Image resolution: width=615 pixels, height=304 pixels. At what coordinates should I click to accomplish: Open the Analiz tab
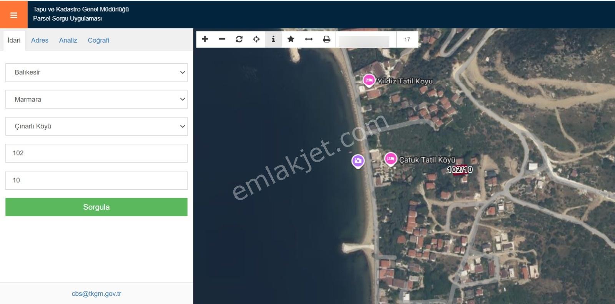pos(68,40)
